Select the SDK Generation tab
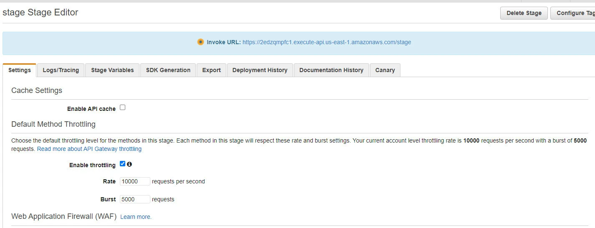 pyautogui.click(x=168, y=70)
